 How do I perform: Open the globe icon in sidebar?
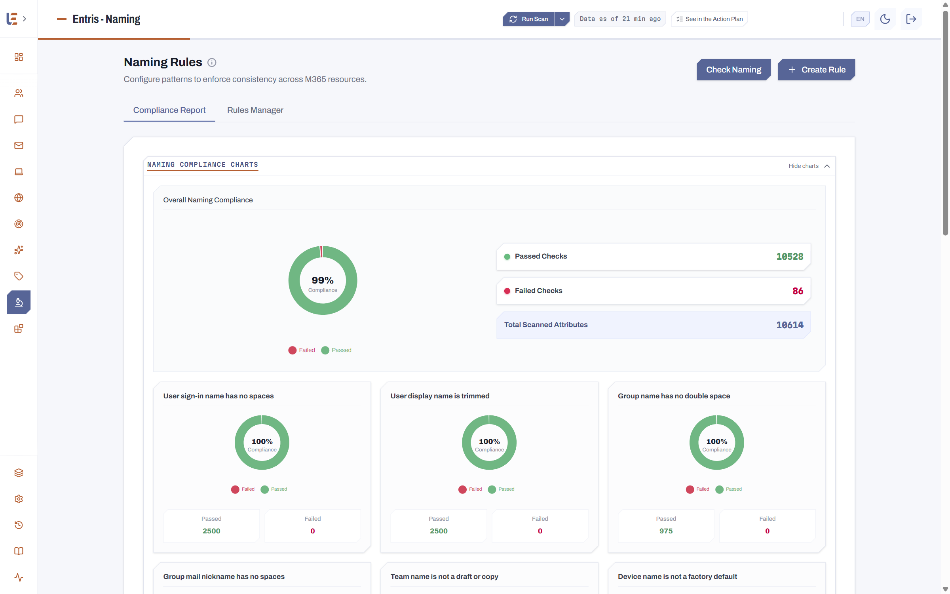[19, 198]
